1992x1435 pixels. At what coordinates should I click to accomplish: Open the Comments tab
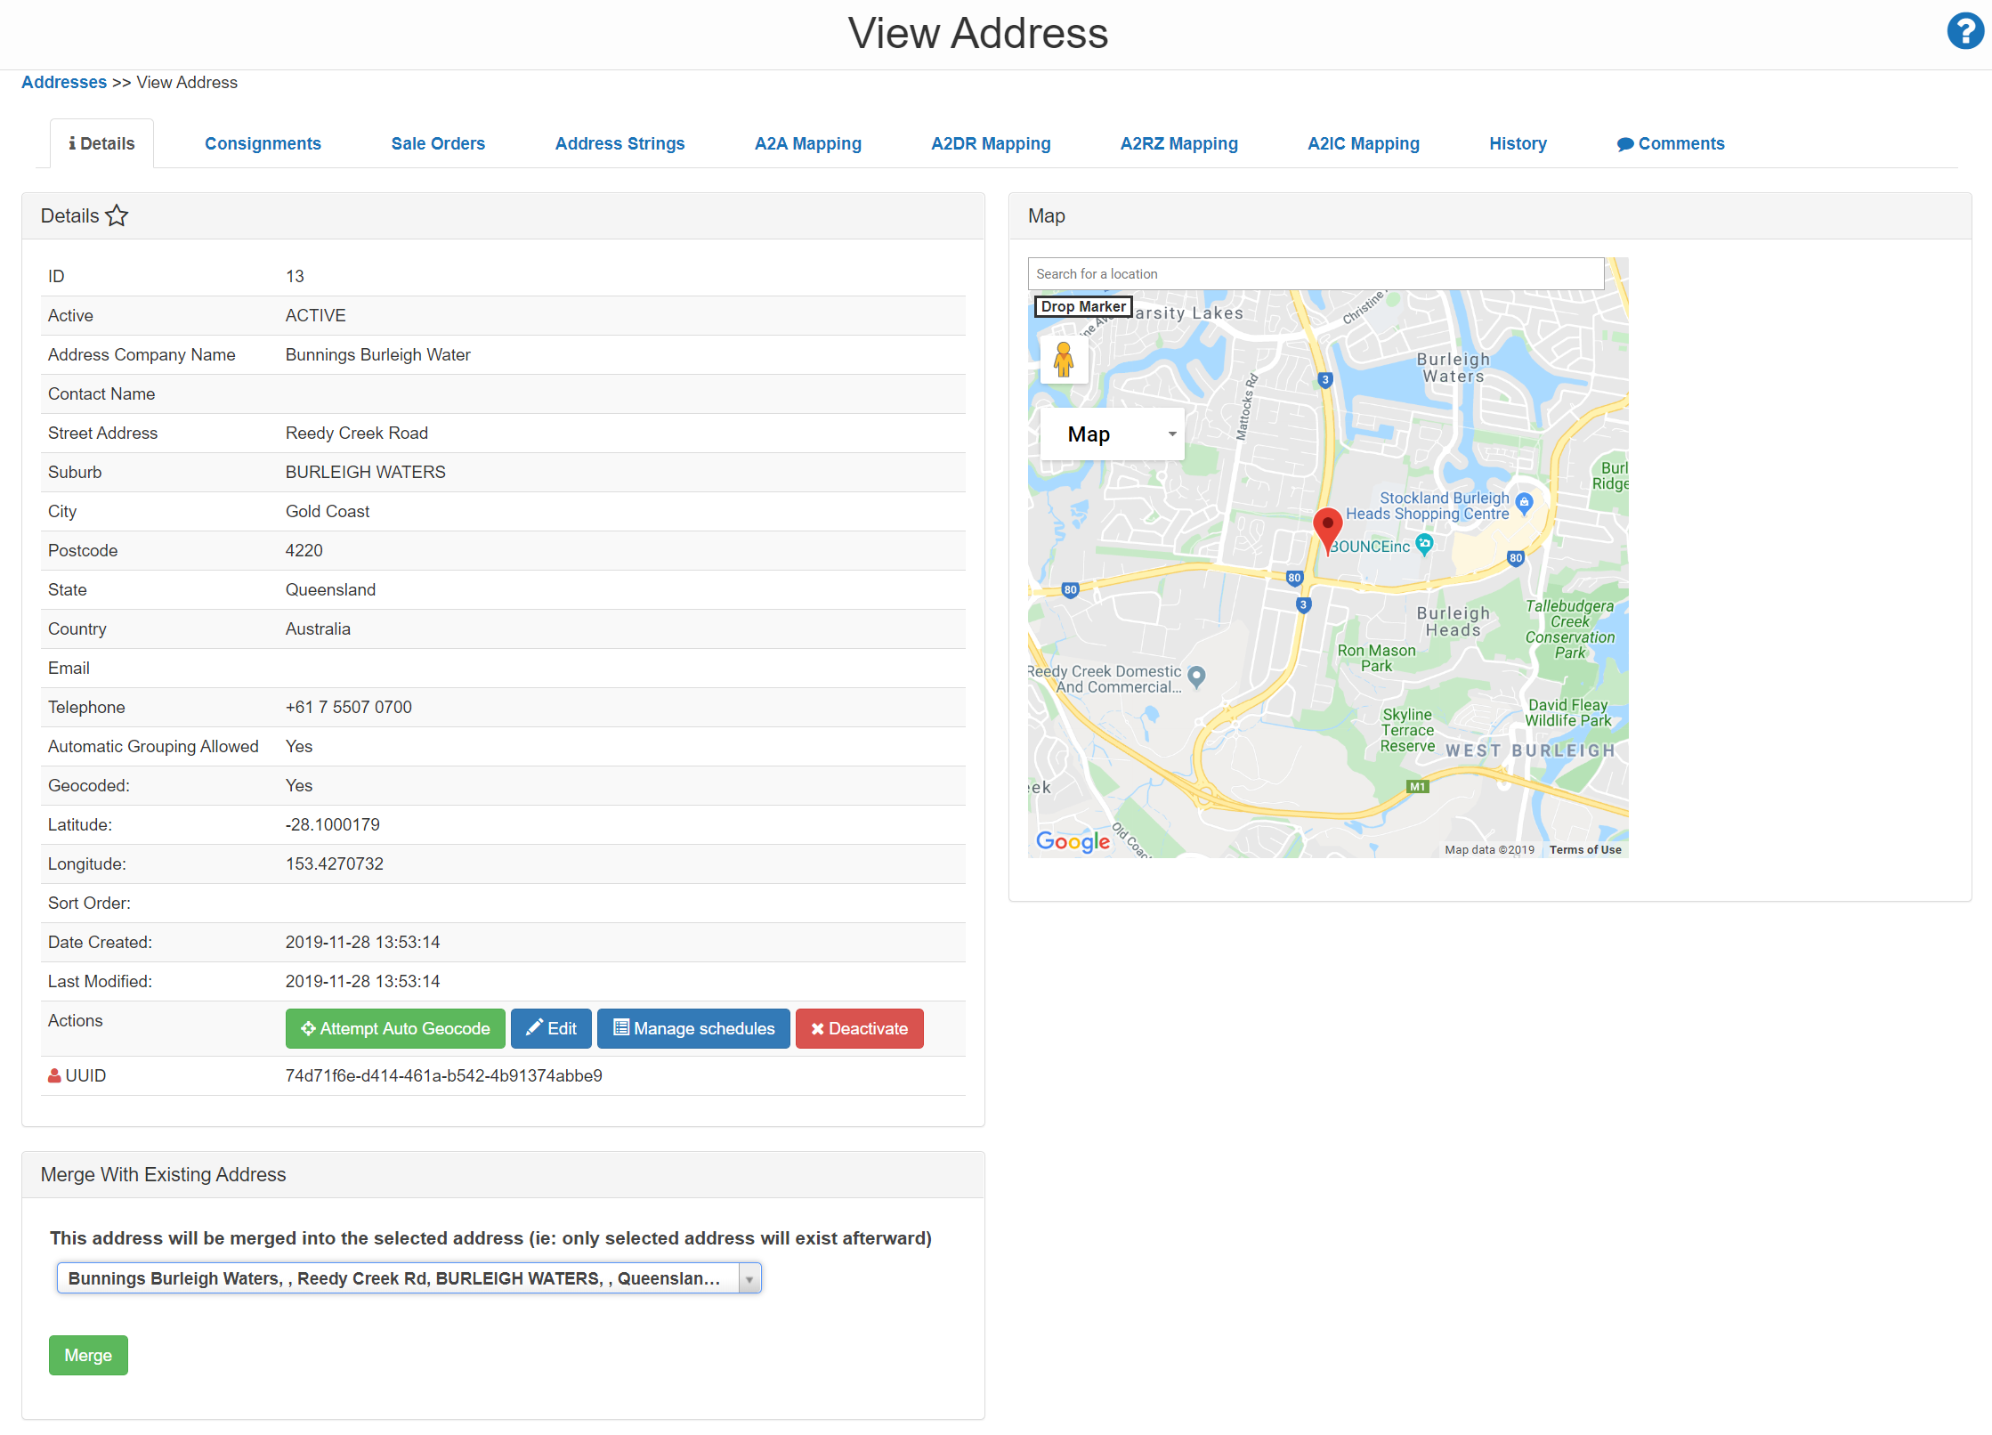point(1671,143)
